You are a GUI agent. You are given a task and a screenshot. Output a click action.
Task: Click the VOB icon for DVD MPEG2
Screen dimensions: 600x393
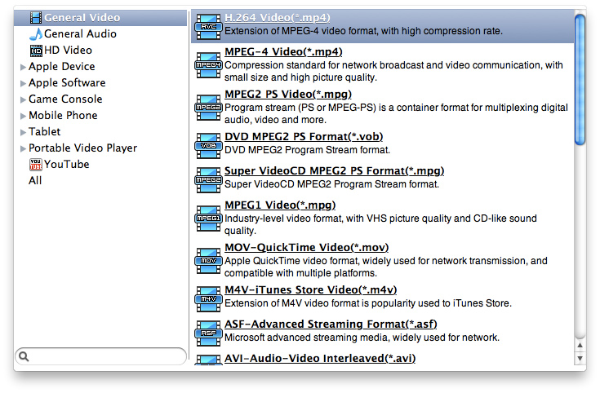[x=208, y=144]
